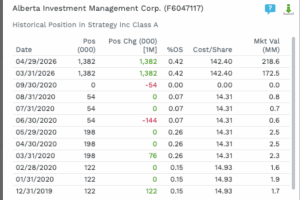This screenshot has height=200, width=300.
Task: Click the Cost/Share column header
Action: (212, 50)
